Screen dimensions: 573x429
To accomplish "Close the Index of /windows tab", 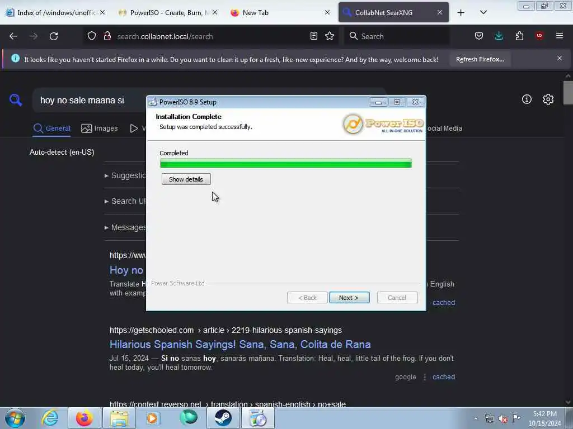I will pyautogui.click(x=103, y=12).
